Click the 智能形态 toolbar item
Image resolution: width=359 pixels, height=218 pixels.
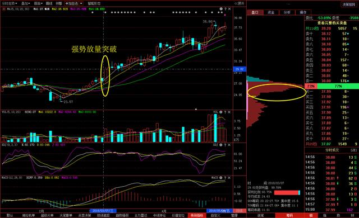pyautogui.click(x=94, y=3)
